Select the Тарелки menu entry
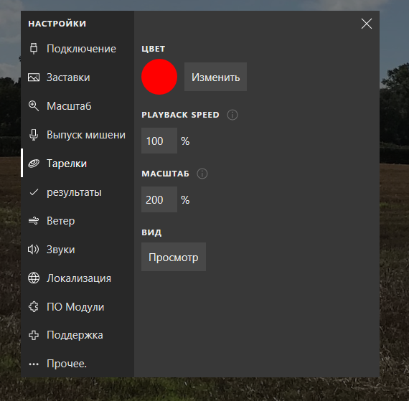 click(x=77, y=164)
